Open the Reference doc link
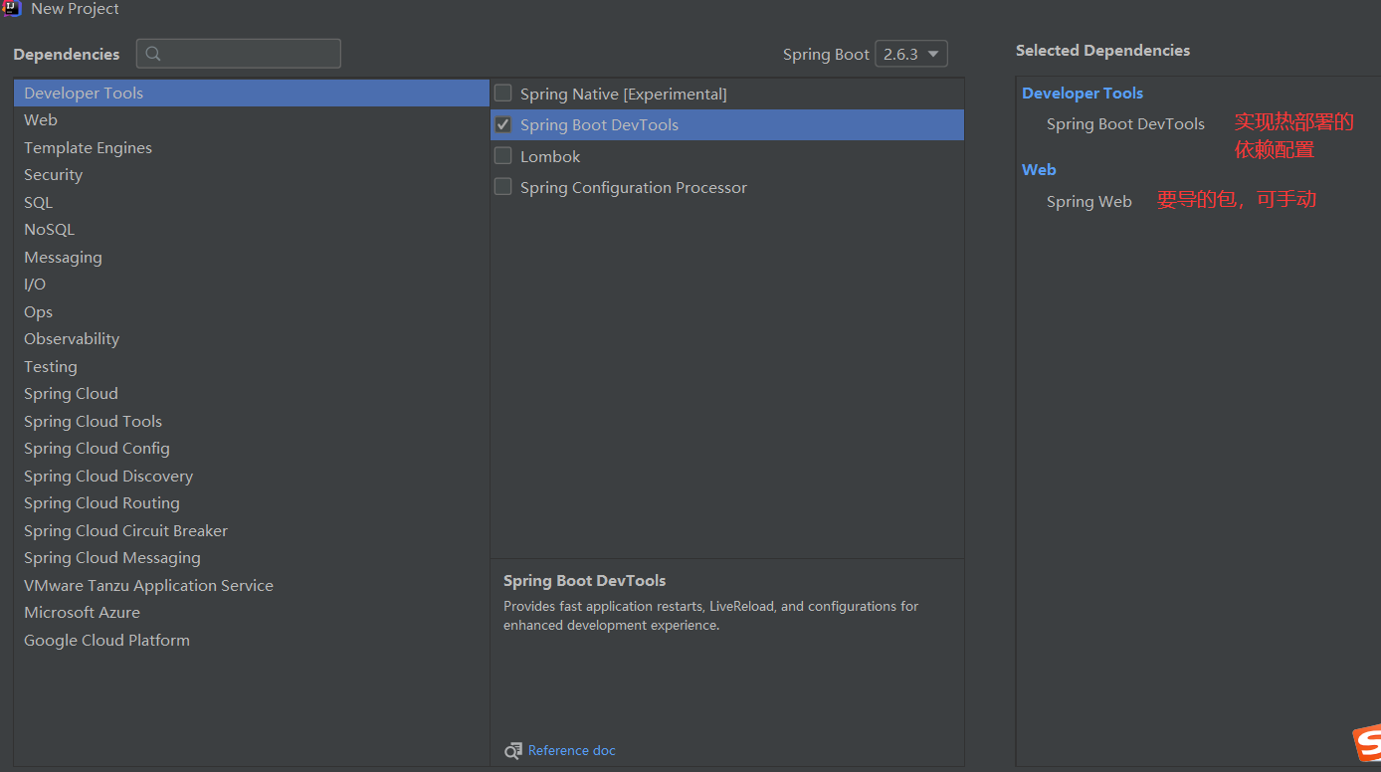The height and width of the screenshot is (772, 1381). [572, 751]
